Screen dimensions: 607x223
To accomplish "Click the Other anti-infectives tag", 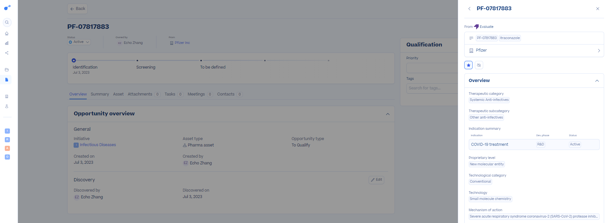I will coord(486,118).
